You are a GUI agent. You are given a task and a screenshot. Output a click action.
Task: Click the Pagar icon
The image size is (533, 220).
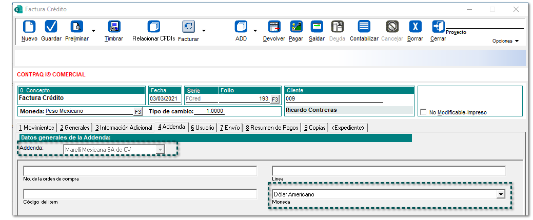tap(296, 27)
